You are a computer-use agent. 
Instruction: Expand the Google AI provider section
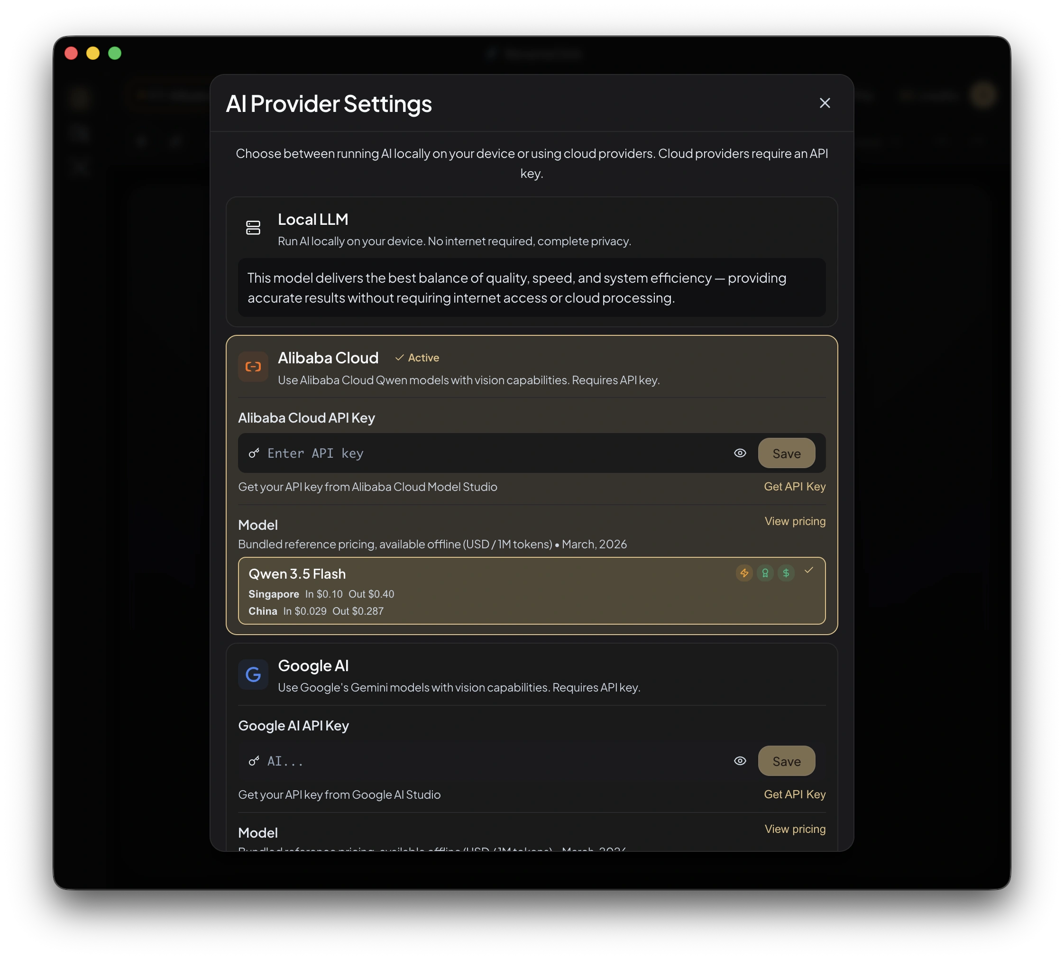click(x=313, y=665)
